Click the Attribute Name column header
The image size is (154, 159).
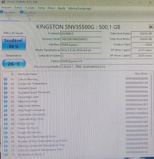(x=27, y=74)
